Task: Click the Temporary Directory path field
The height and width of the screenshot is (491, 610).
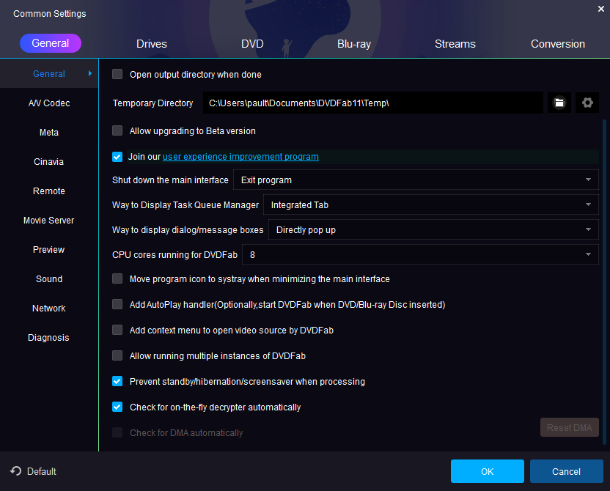Action: point(372,103)
